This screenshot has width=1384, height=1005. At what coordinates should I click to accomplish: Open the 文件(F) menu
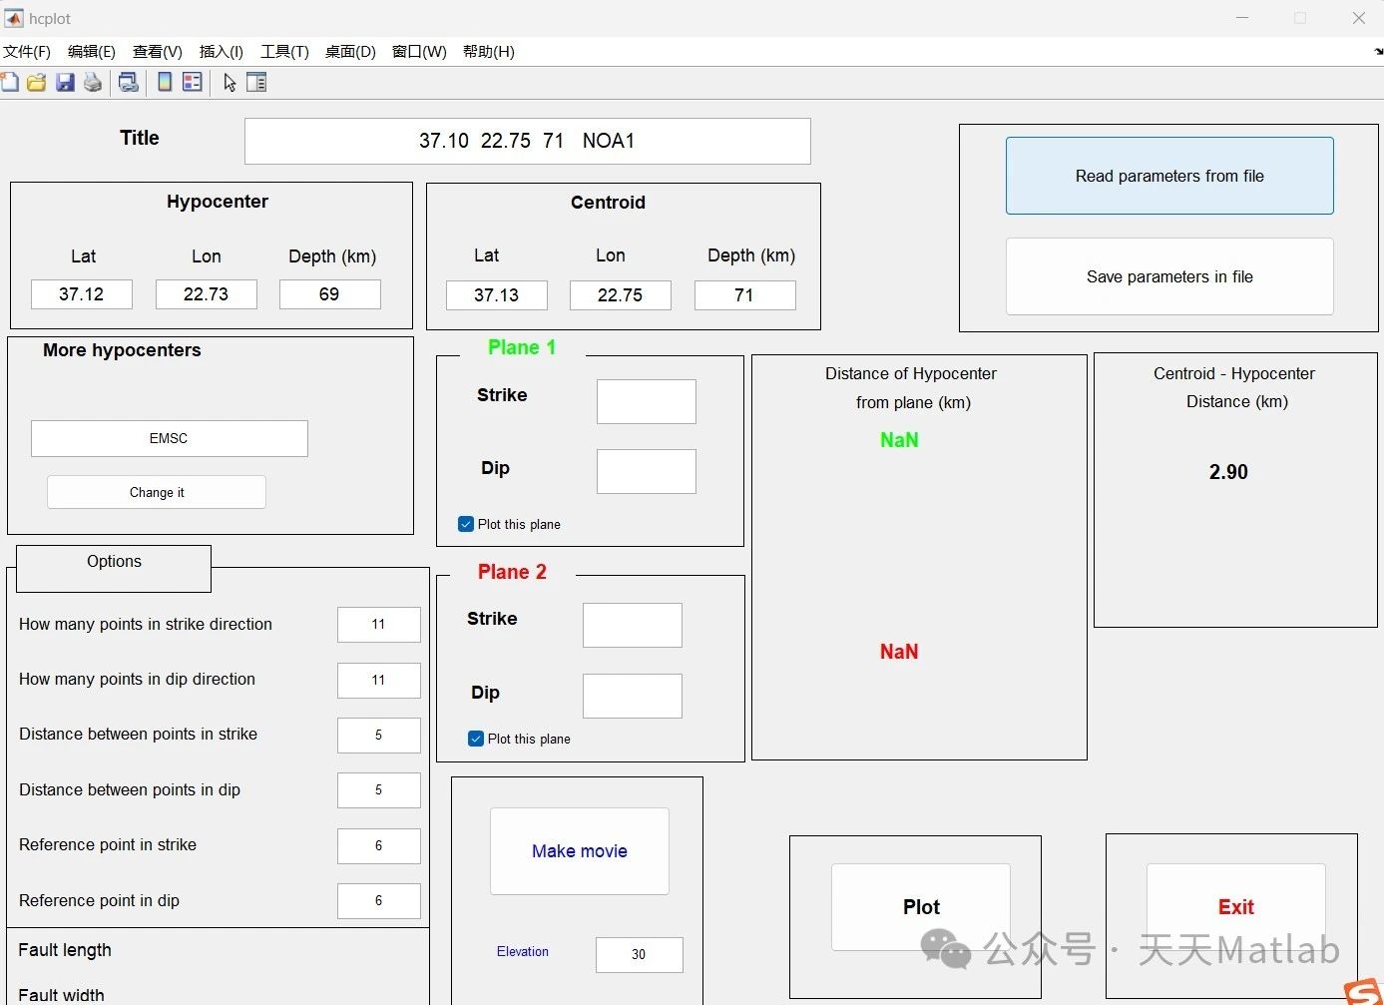[x=27, y=52]
